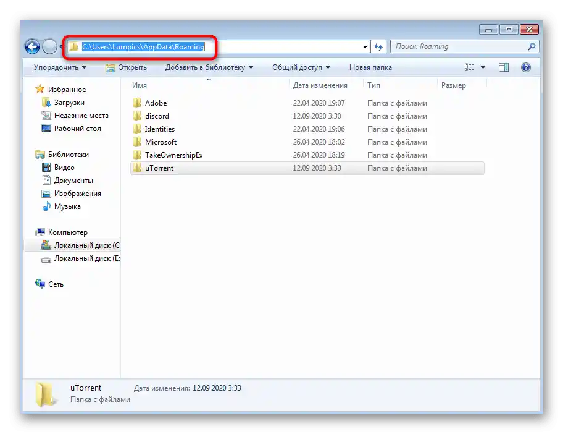The image size is (563, 434).
Task: Select the Microsoft folder icon
Action: pyautogui.click(x=137, y=142)
